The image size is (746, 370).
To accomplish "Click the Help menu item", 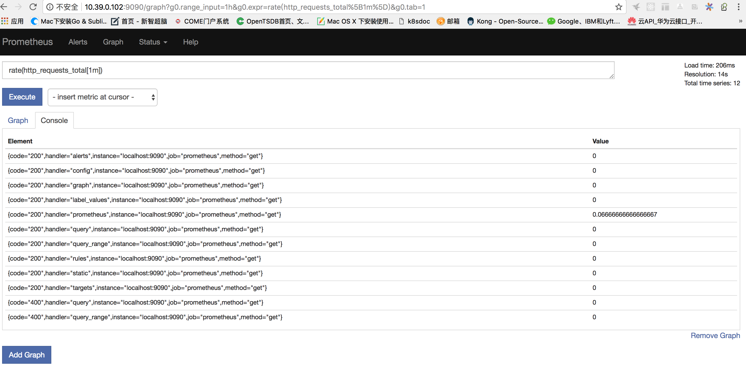I will pos(190,42).
